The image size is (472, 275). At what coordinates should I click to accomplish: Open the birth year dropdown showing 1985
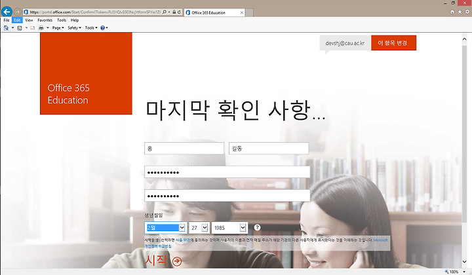230,228
